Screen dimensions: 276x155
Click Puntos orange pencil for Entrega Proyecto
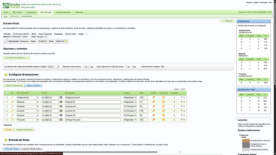(x=154, y=120)
